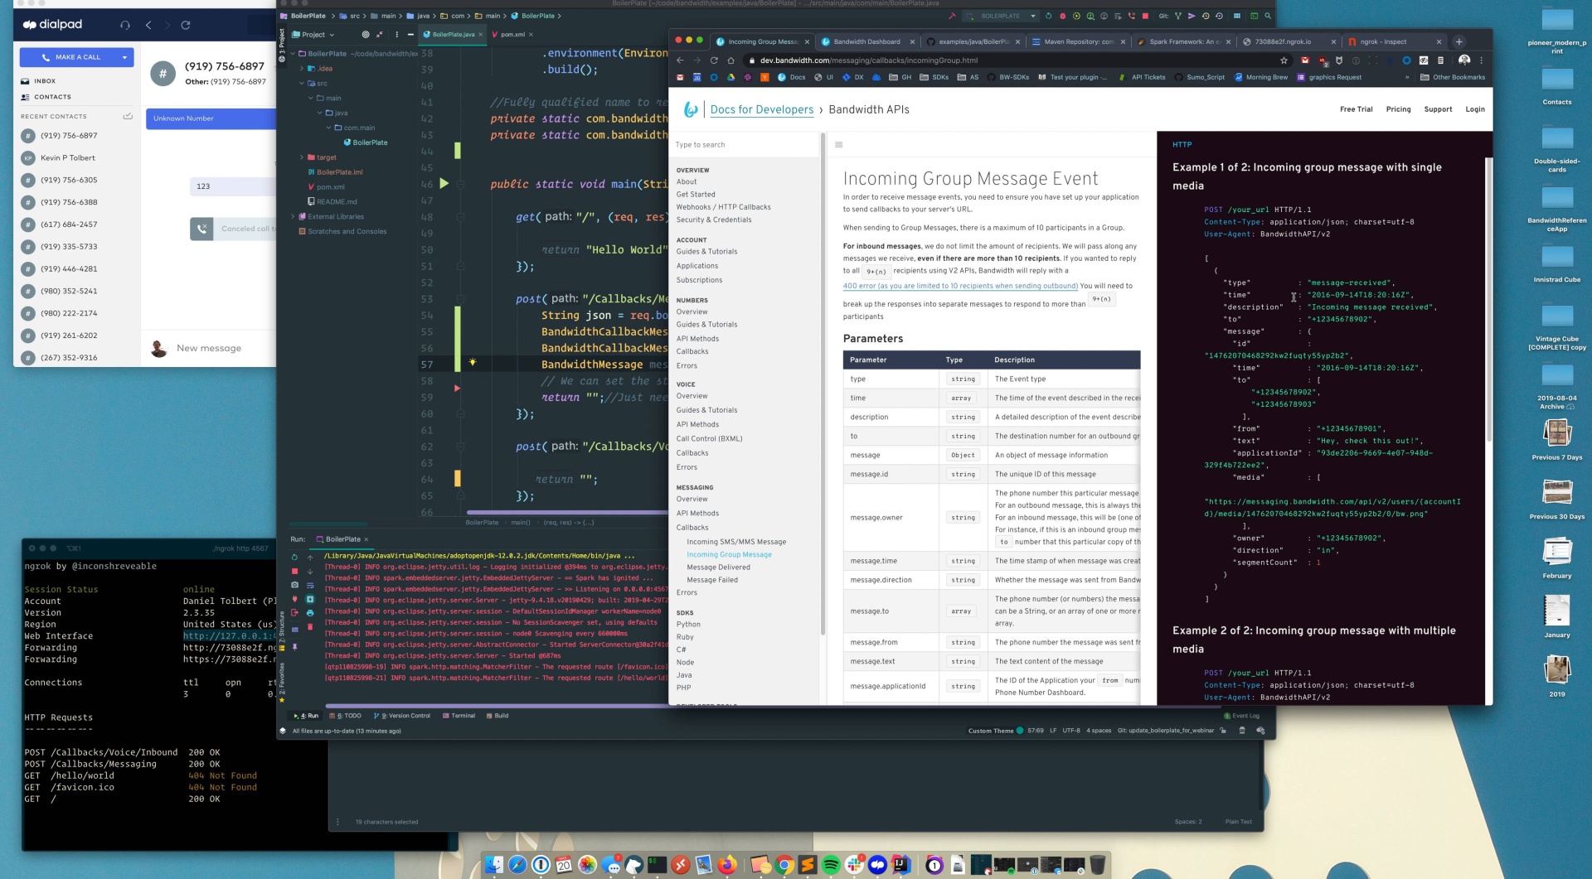Switch to the pom.xml editor tab
This screenshot has width=1592, height=879.
(512, 35)
